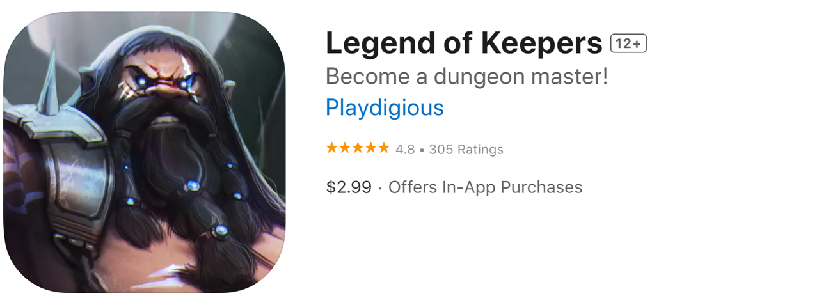Click the Become a dungeon master subtitle
819x305 pixels.
click(467, 77)
